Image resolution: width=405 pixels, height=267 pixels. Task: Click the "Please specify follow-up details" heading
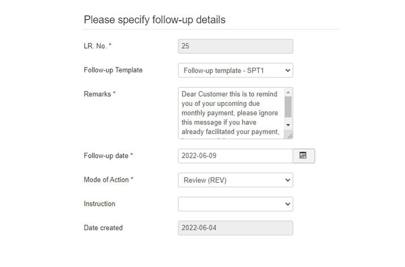tap(155, 20)
